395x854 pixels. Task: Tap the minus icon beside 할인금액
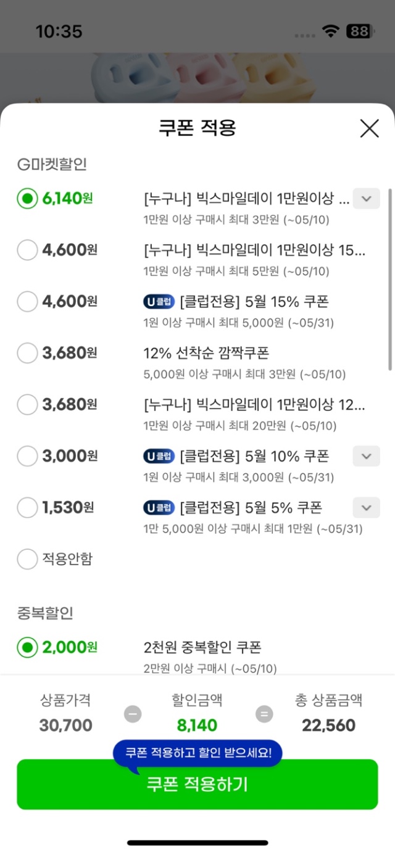point(132,715)
